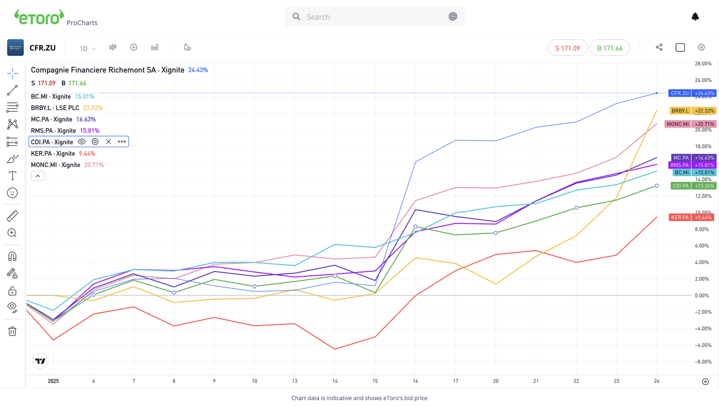719x407 pixels.
Task: Activate the zoom in tool
Action: (x=13, y=233)
